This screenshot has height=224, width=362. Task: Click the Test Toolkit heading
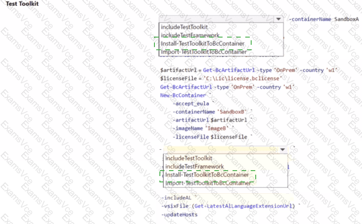click(22, 4)
